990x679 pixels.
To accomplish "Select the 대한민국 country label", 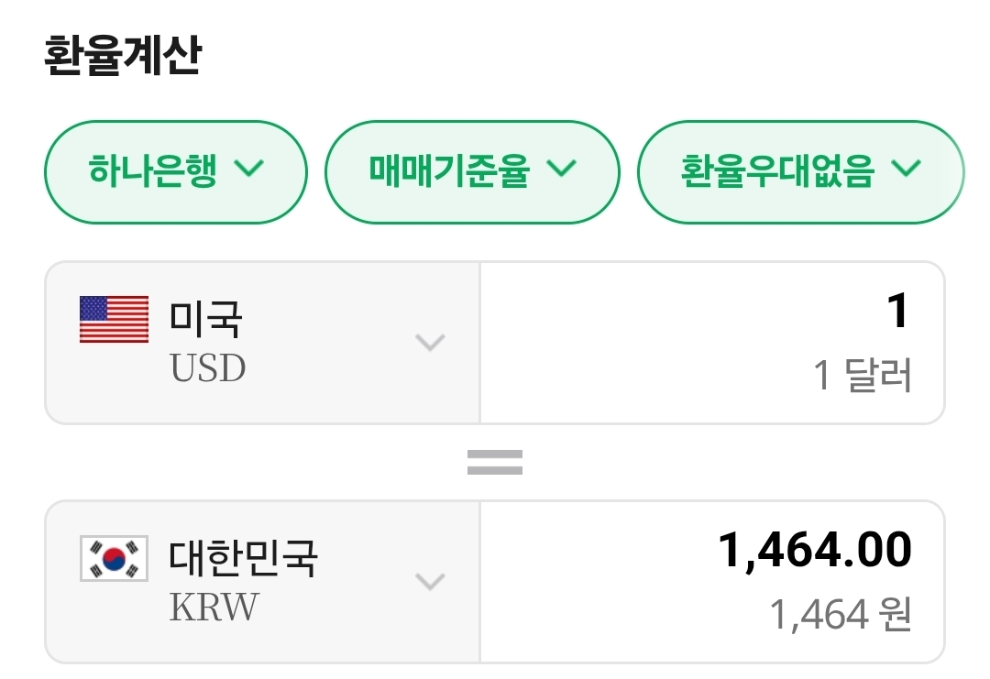I will point(243,558).
